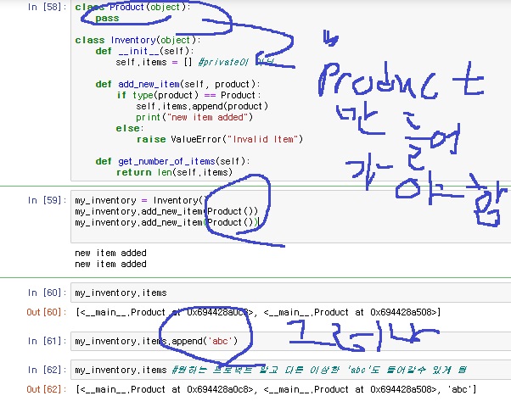
Task: Click the In [62] cell prompt
Action: (x=45, y=370)
